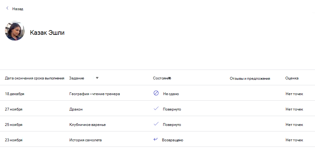Click the back chevron icon
The image size is (315, 149).
pyautogui.click(x=7, y=8)
